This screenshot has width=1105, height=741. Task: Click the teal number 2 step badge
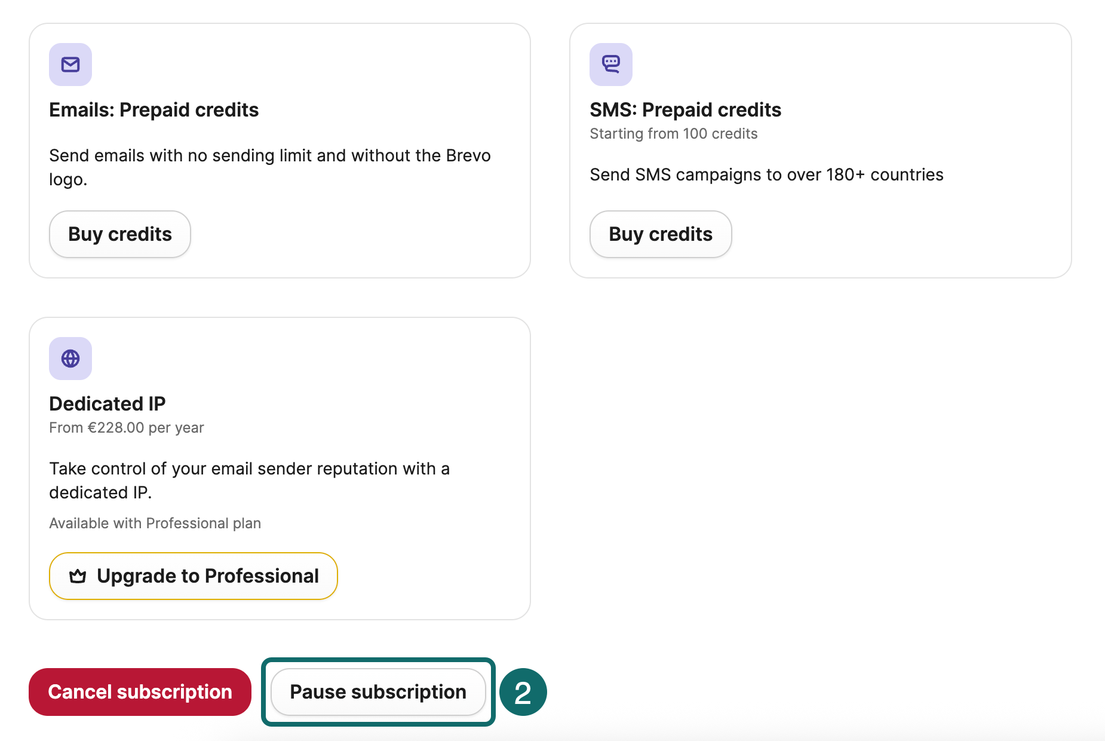click(523, 692)
